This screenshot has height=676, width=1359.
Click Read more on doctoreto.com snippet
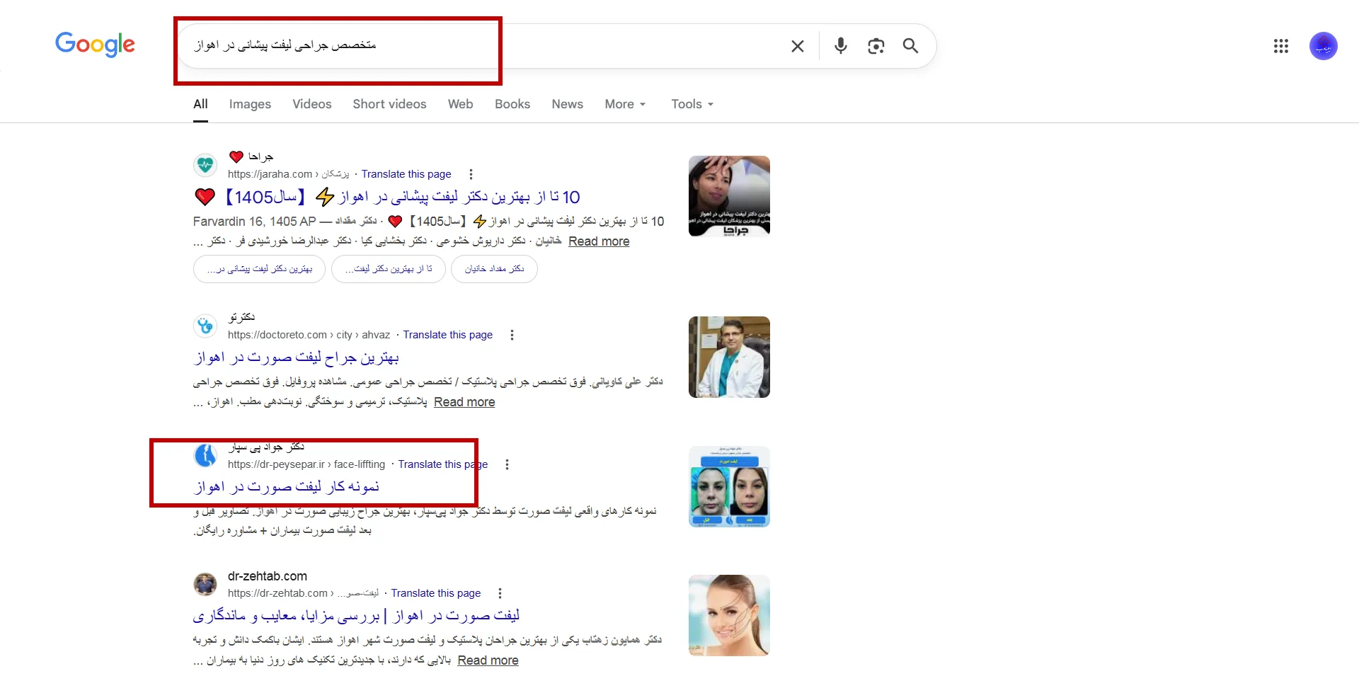(464, 402)
